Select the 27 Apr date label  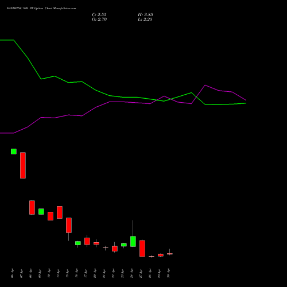click(141, 273)
